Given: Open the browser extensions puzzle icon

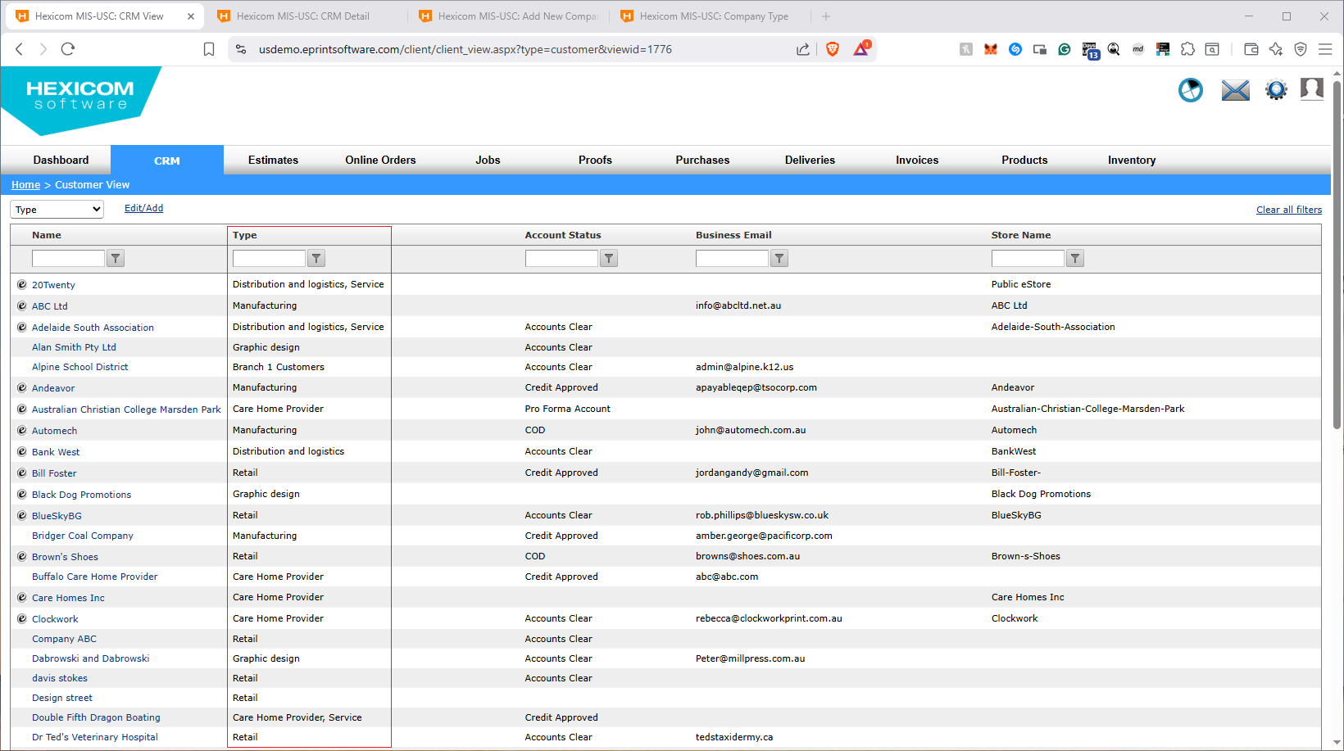Looking at the screenshot, I should [x=1187, y=49].
